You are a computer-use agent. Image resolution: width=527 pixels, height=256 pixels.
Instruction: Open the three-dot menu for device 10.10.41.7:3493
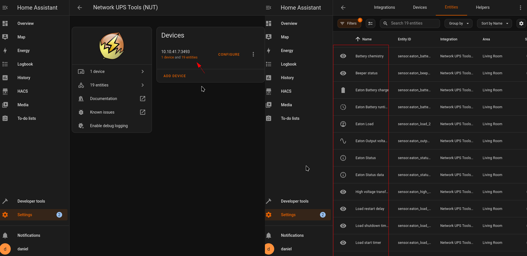[x=253, y=54]
